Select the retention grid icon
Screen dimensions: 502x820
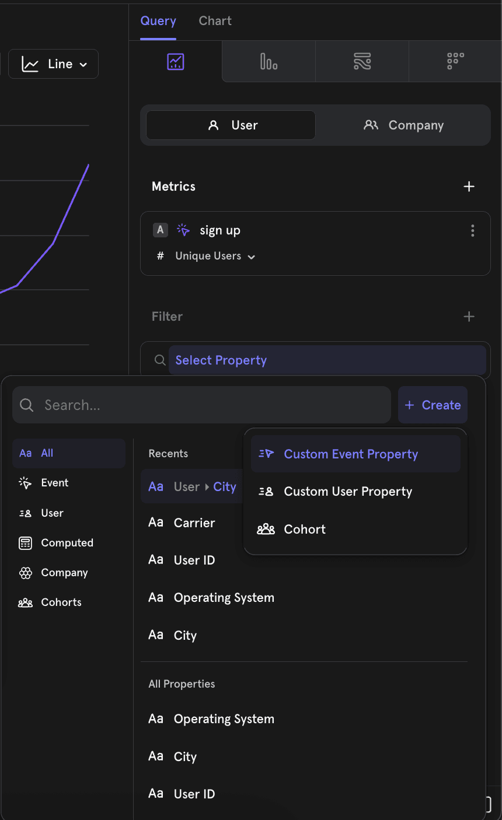[455, 61]
